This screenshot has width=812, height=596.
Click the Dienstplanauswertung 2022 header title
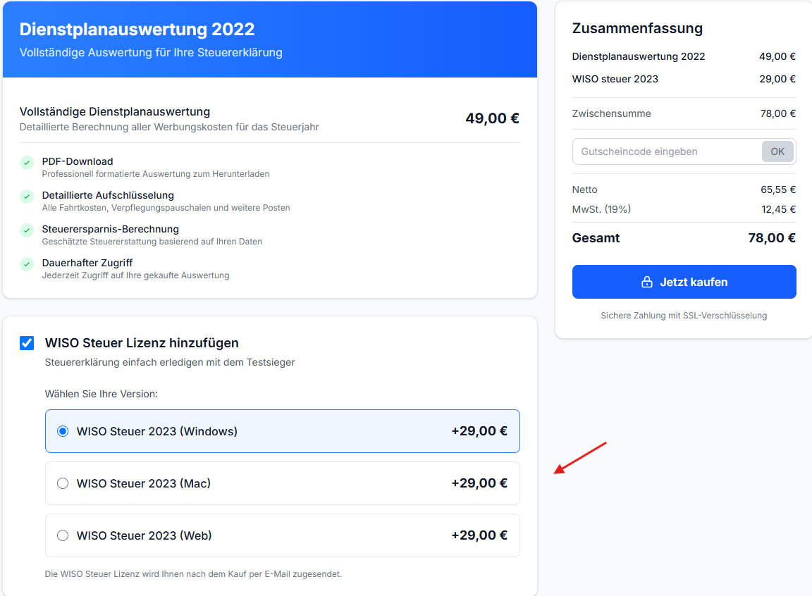click(x=137, y=30)
